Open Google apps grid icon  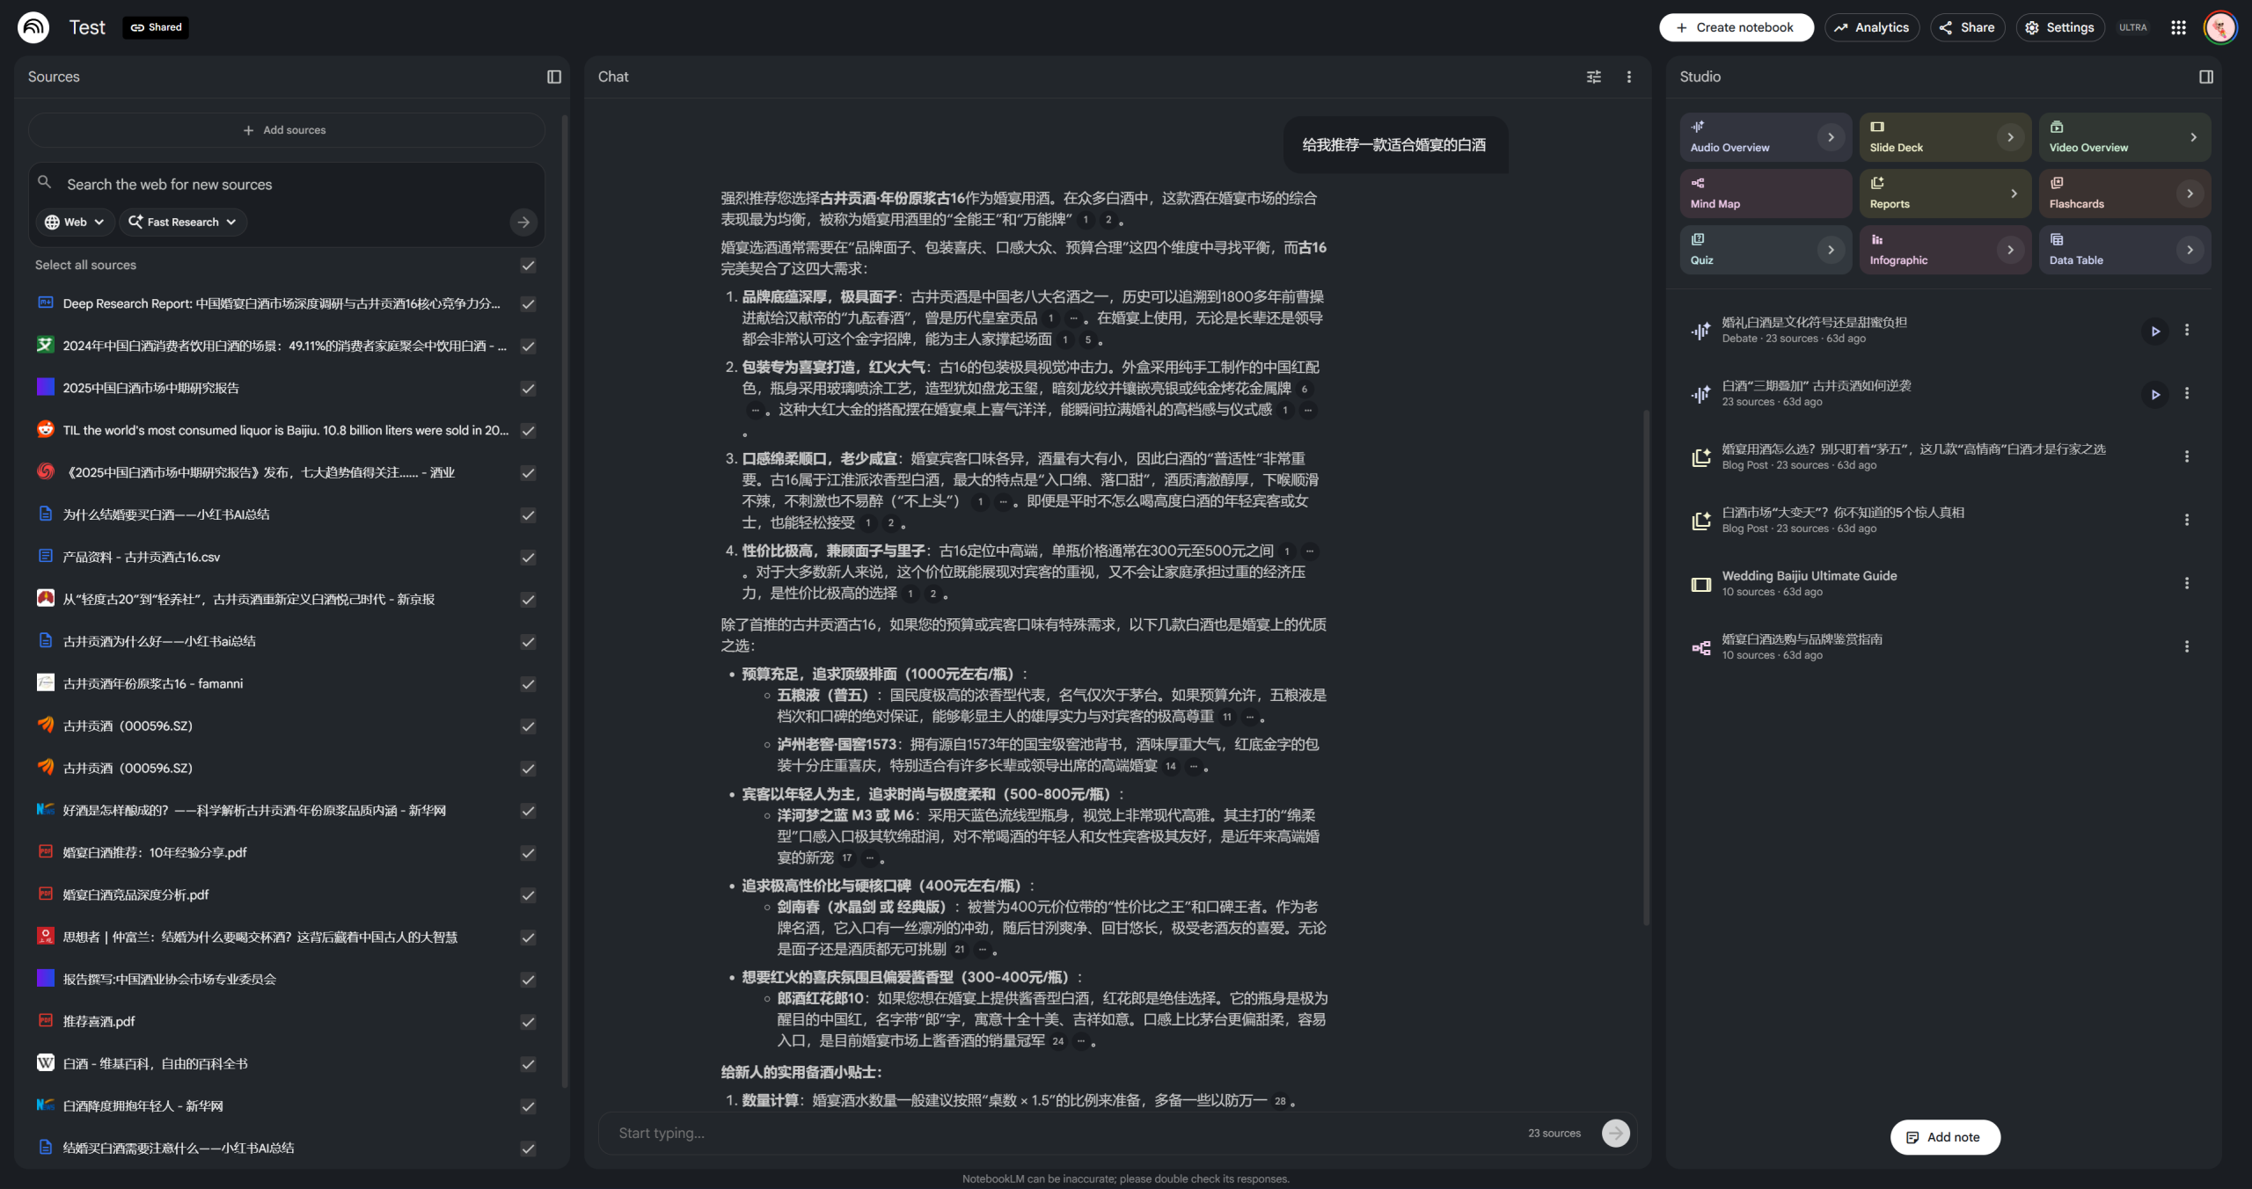tap(2177, 27)
